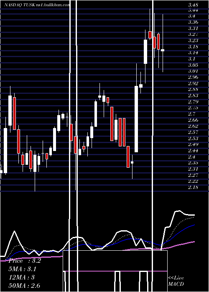Select the 2.79 axis label
Image resolution: width=209 pixels, height=292 pixels.
click(193, 102)
